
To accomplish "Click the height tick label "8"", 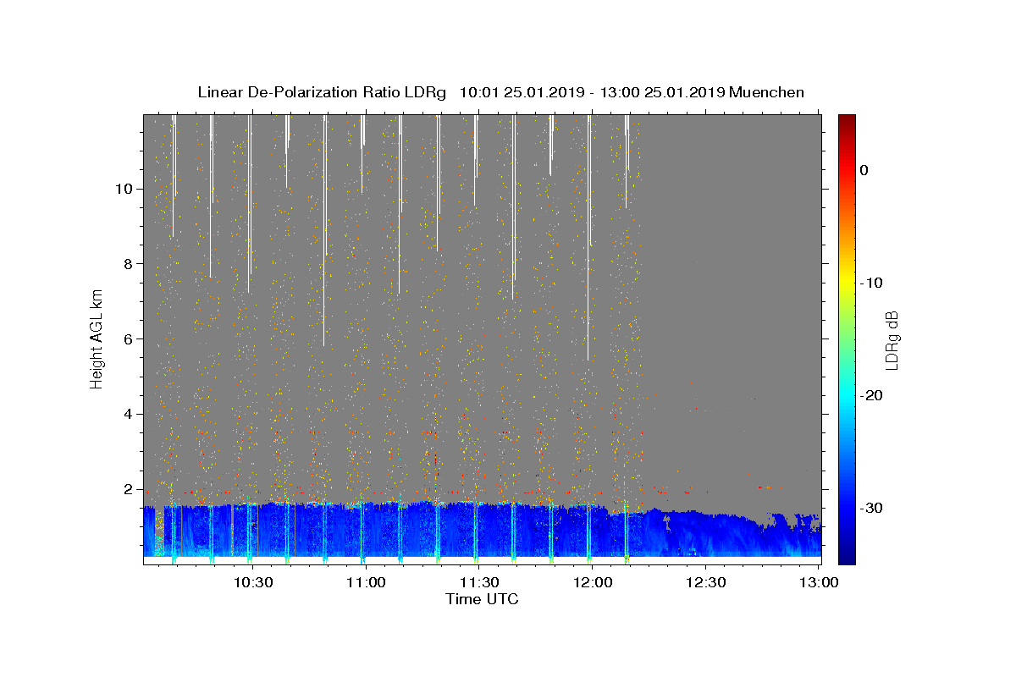I will (128, 263).
